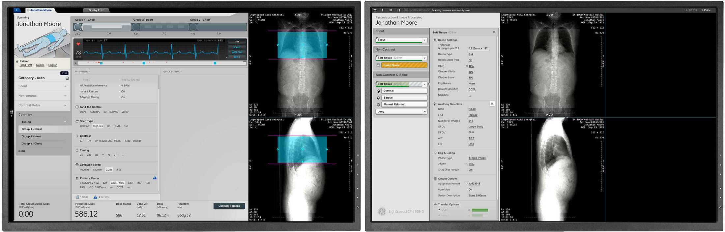Click the Head First patient orientation link

(26, 65)
